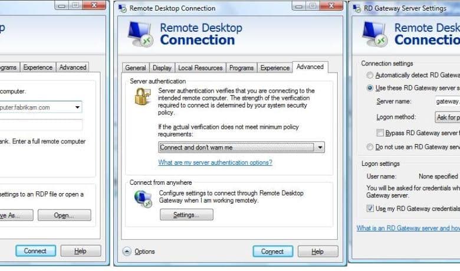Enable 'Bypass RD Gateway server' checkbox
460x271 pixels.
tap(380, 133)
